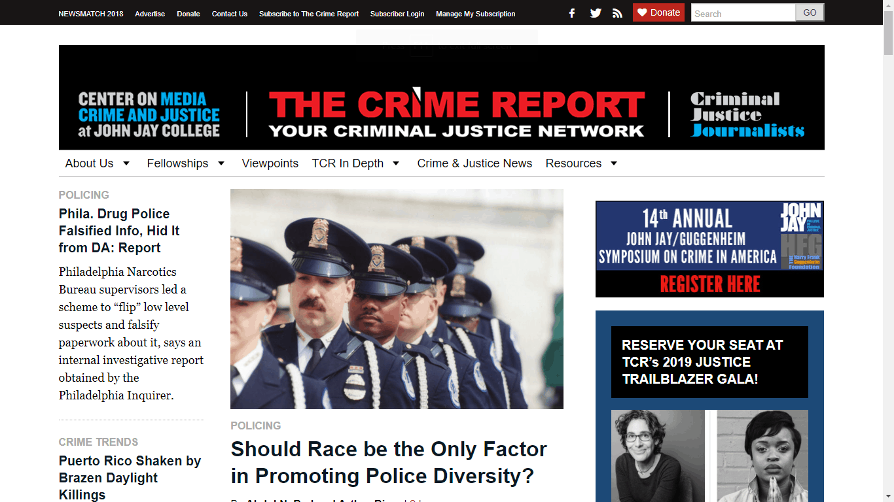Go to the Viewpoints section
The image size is (894, 502).
click(270, 163)
